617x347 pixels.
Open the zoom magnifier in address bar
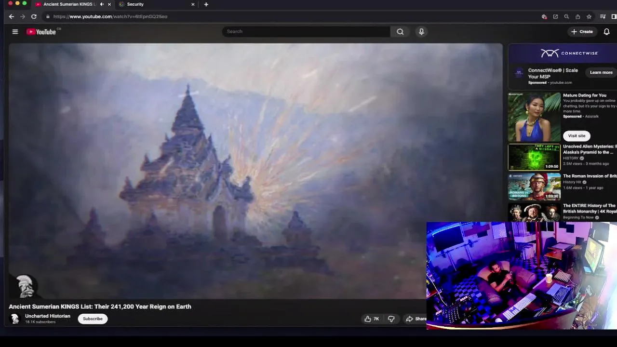pyautogui.click(x=566, y=16)
